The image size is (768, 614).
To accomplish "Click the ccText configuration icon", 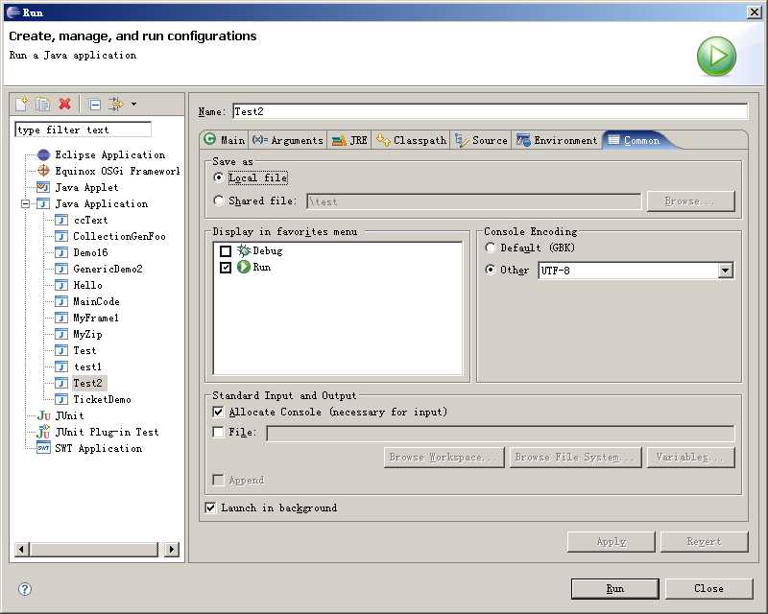I will point(61,220).
